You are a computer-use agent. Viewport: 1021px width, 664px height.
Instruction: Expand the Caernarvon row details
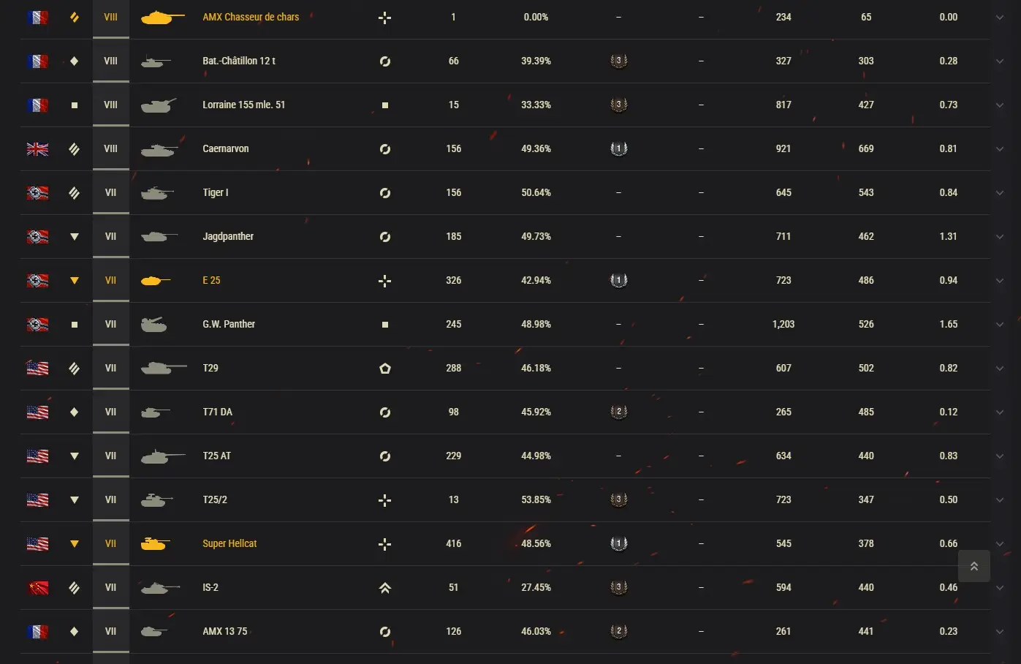(999, 149)
